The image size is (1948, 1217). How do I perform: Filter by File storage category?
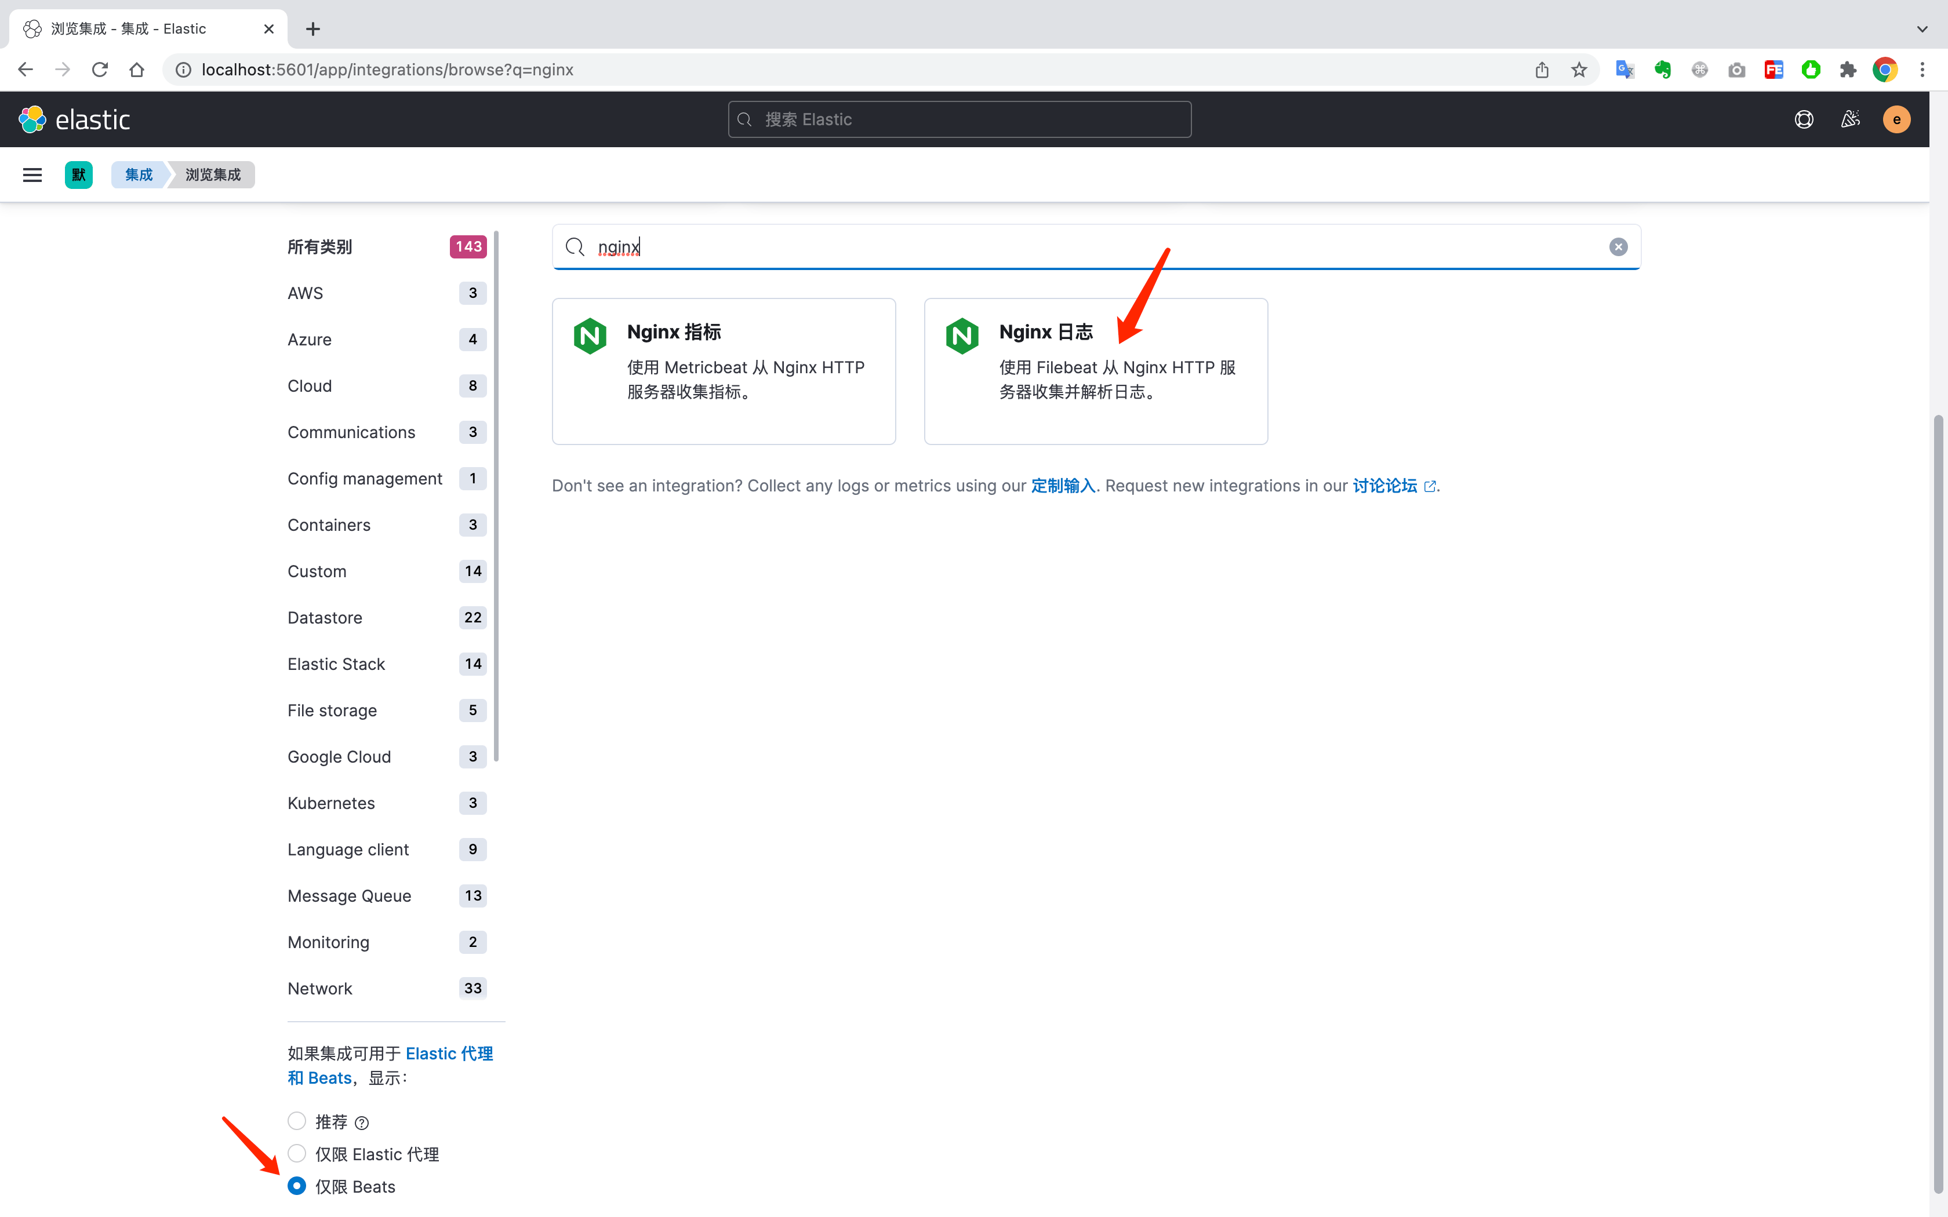point(387,710)
